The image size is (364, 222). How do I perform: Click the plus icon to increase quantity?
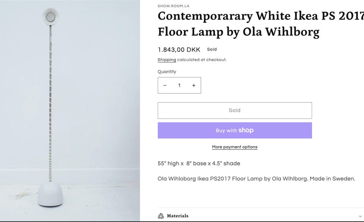click(194, 85)
